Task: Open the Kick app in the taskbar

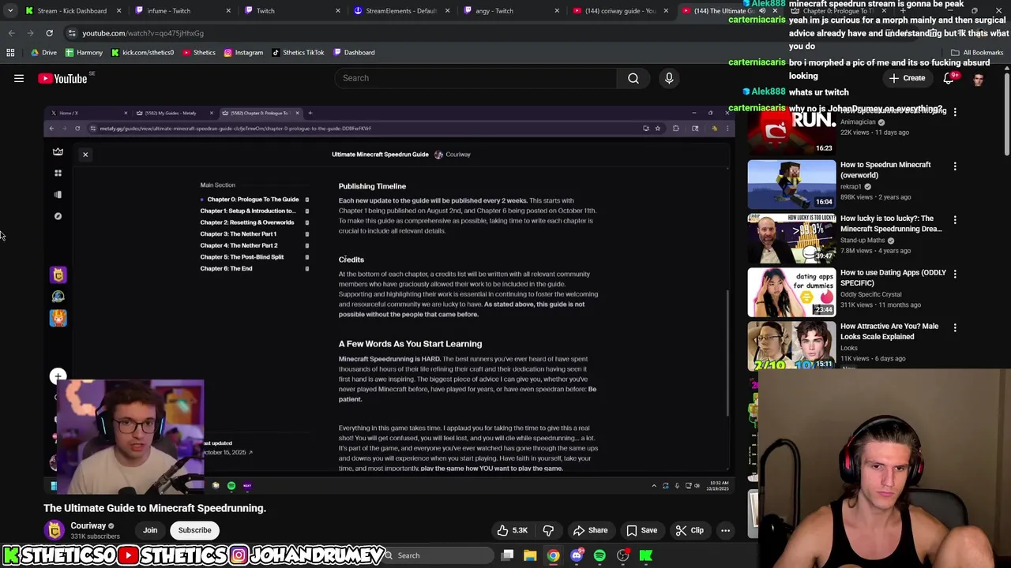Action: click(646, 555)
